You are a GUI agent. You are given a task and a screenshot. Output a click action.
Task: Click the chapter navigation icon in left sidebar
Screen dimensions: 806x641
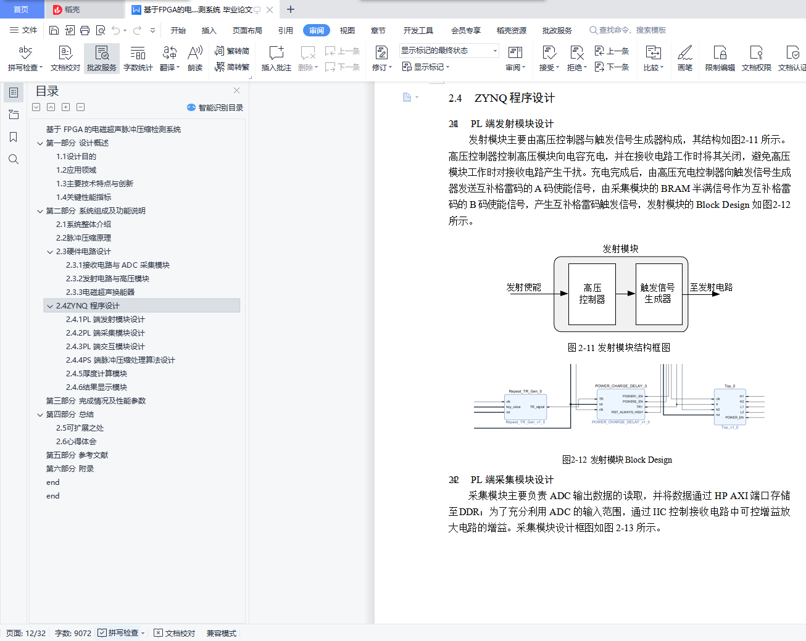14,115
